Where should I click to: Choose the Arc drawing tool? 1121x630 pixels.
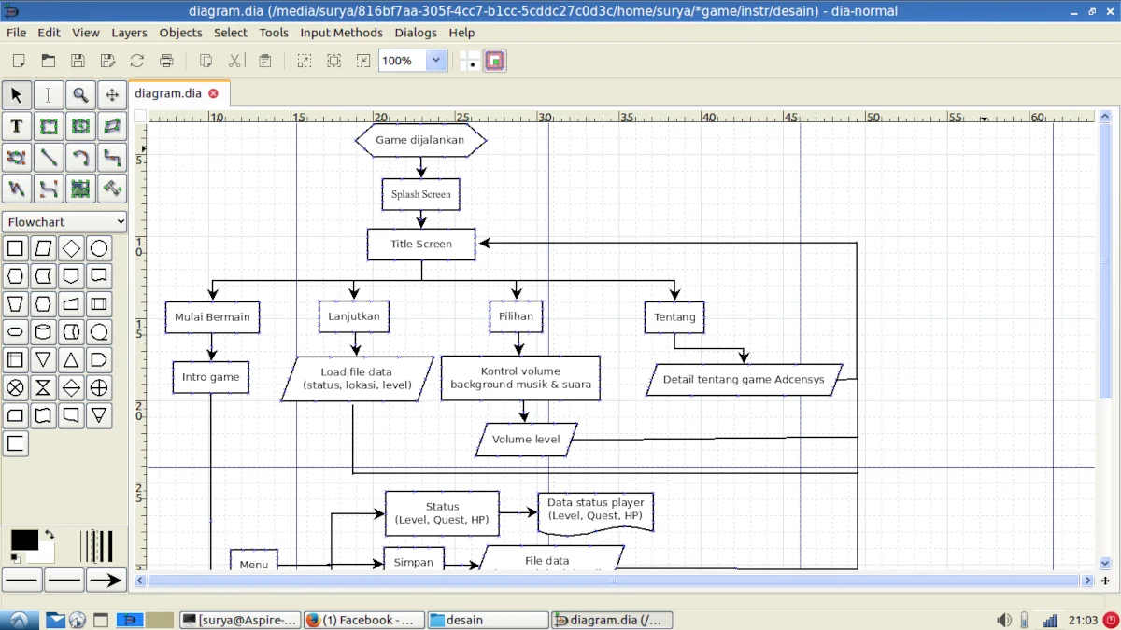(80, 158)
